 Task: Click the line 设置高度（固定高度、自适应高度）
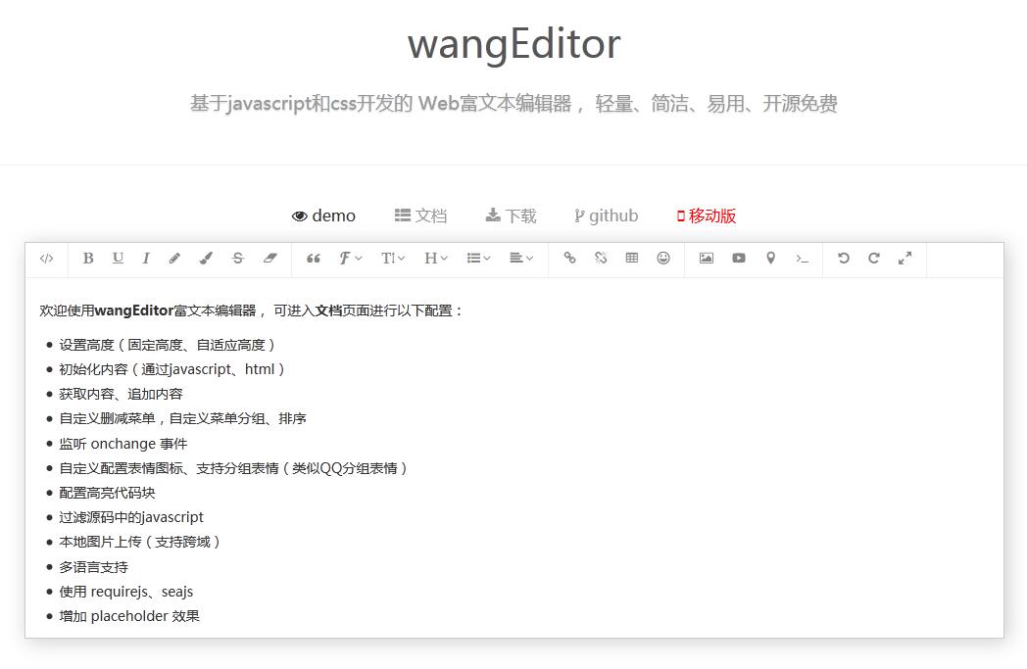168,345
